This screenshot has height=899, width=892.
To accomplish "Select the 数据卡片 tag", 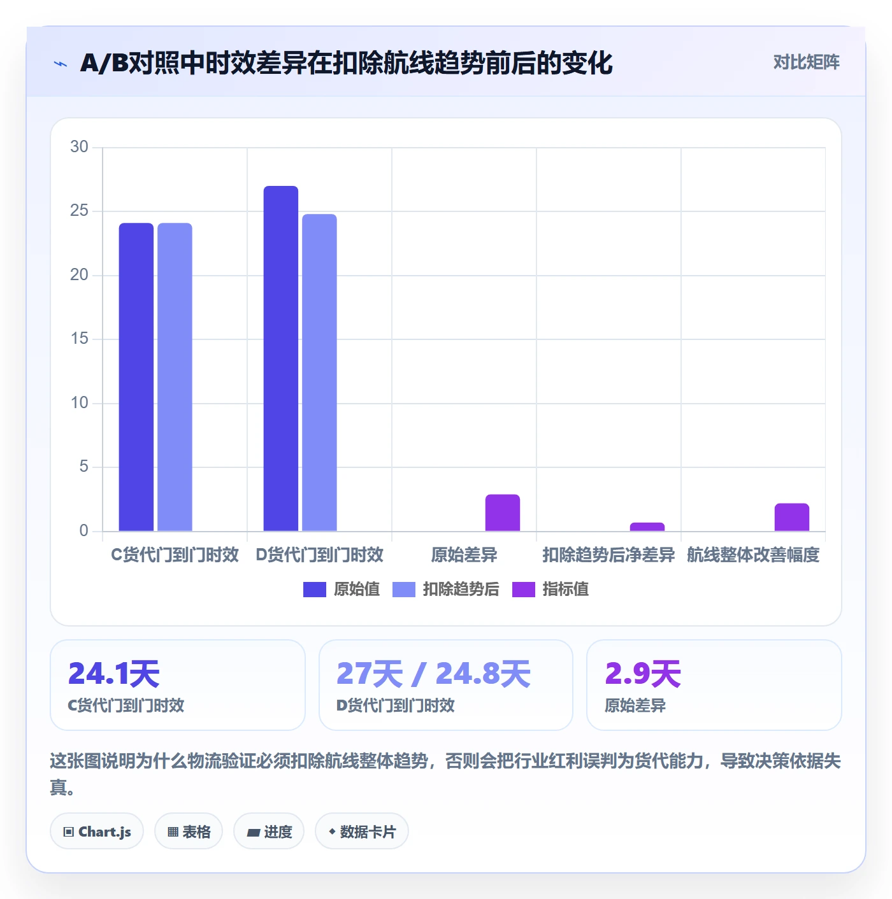I will 362,832.
